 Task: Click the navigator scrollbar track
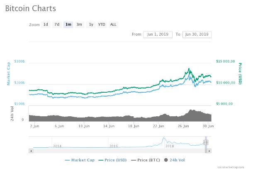click(119, 151)
